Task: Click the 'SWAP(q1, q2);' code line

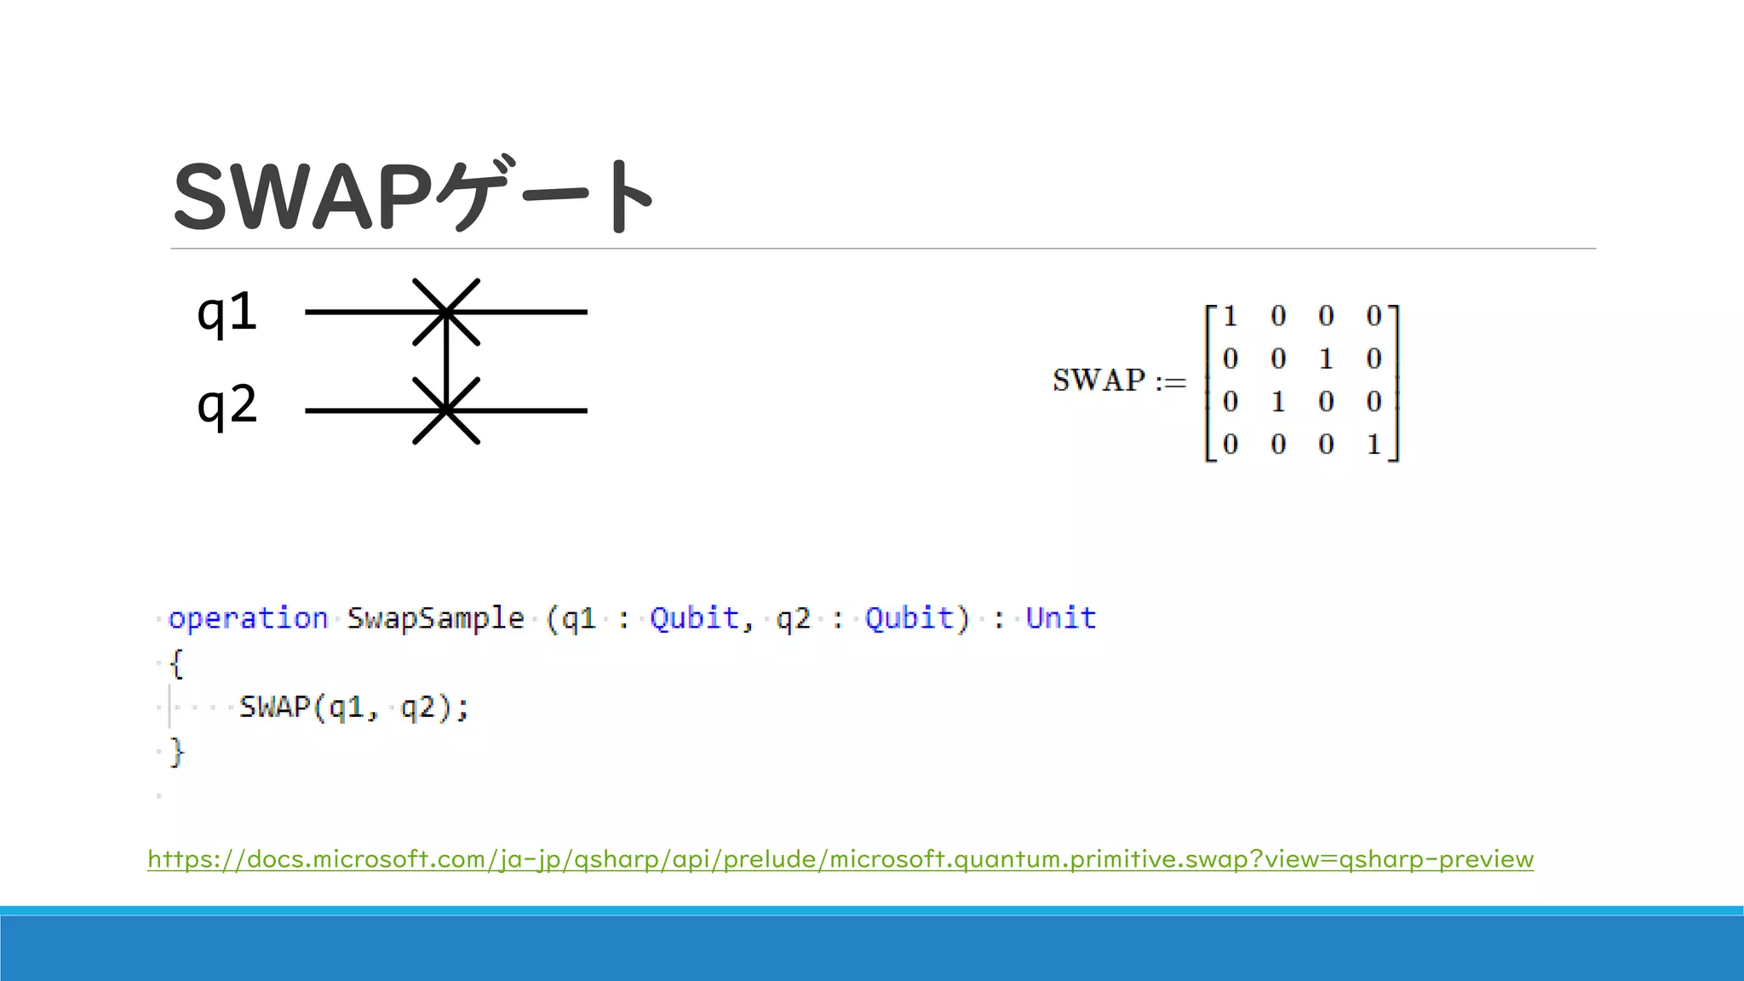Action: click(353, 707)
